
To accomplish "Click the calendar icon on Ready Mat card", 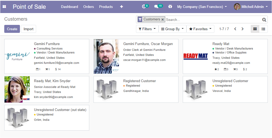I will click(225, 69).
